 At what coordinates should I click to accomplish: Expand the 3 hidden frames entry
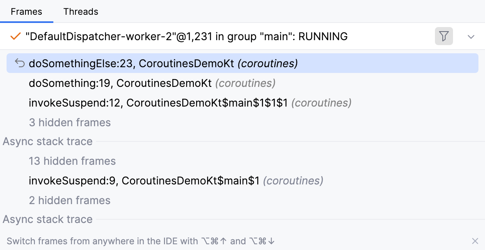pyautogui.click(x=70, y=123)
